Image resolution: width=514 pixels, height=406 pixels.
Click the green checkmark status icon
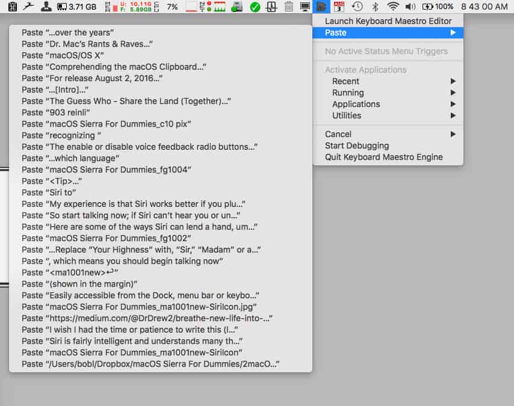click(x=255, y=7)
